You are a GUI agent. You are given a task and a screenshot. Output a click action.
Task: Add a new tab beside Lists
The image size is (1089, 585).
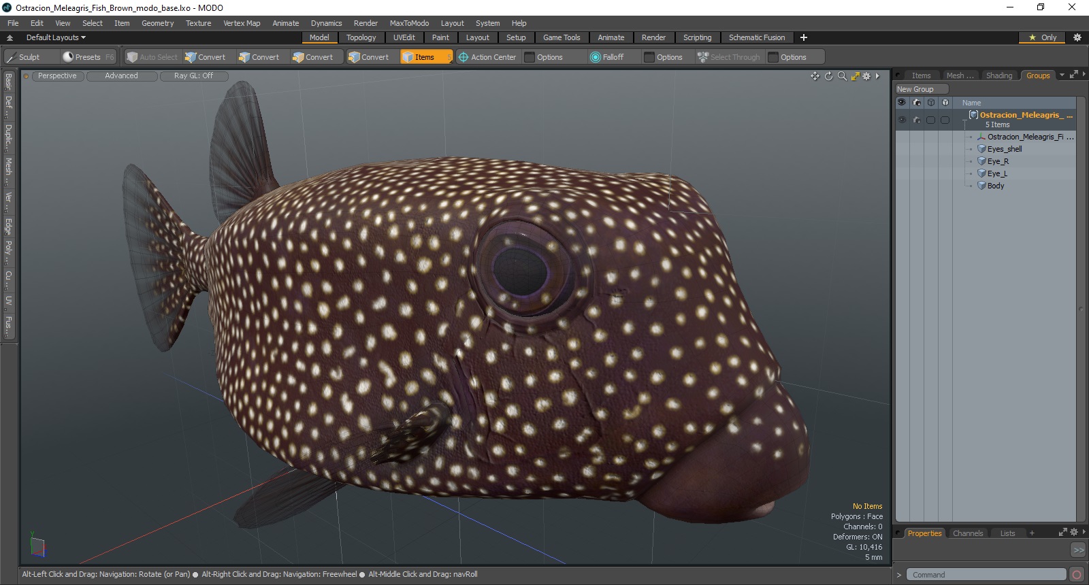click(x=1032, y=533)
